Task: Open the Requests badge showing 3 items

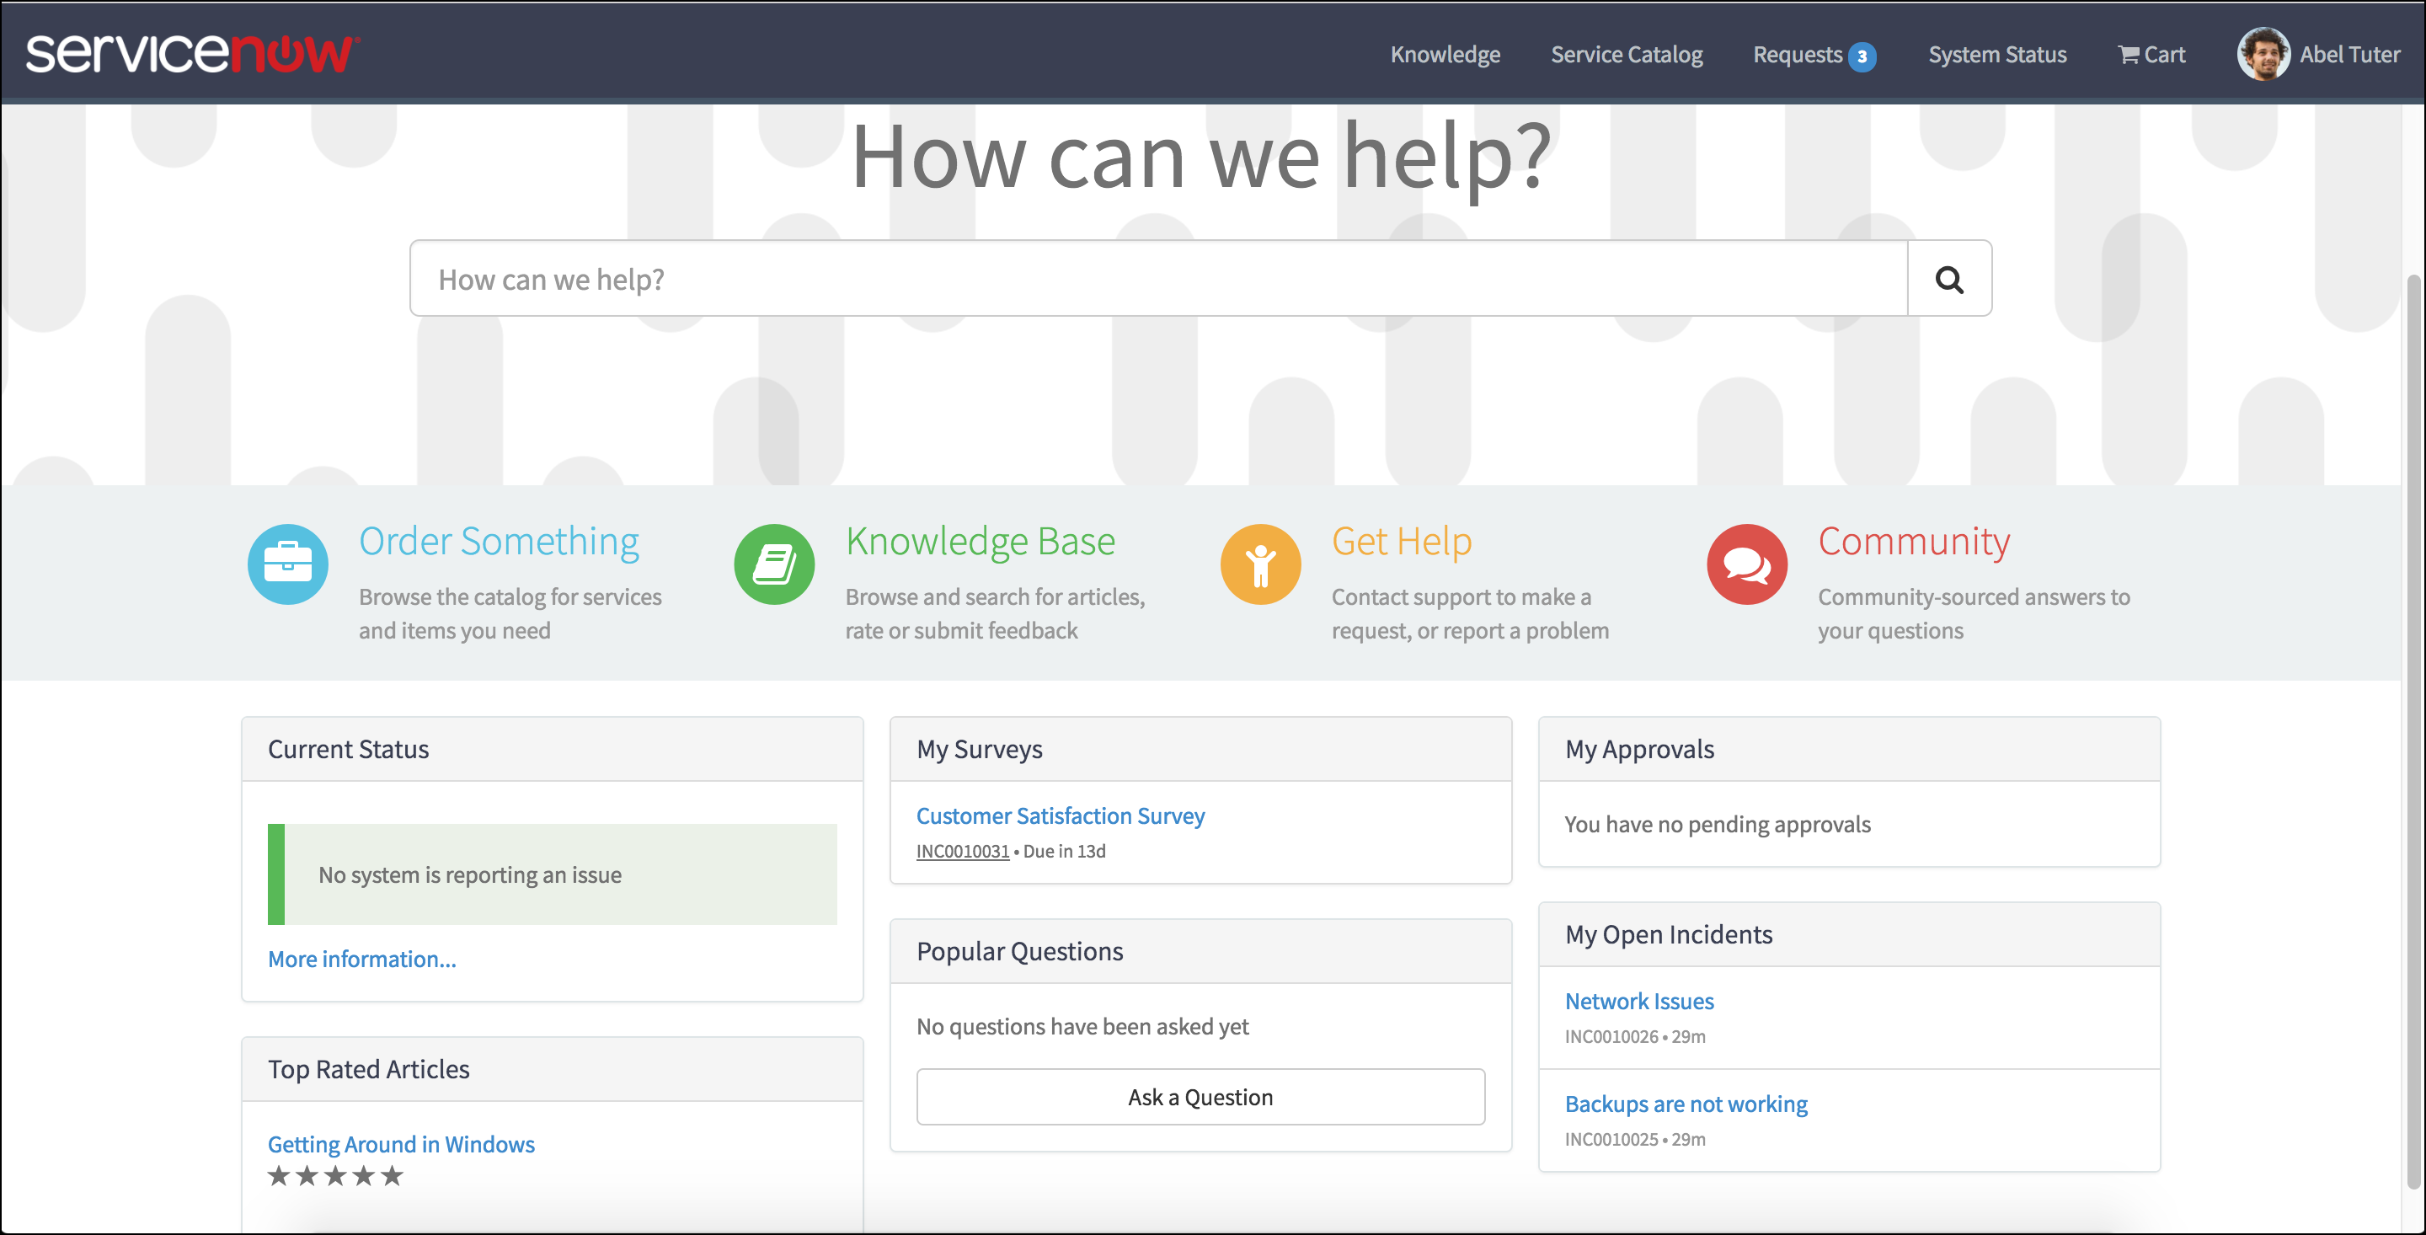Action: [1864, 55]
